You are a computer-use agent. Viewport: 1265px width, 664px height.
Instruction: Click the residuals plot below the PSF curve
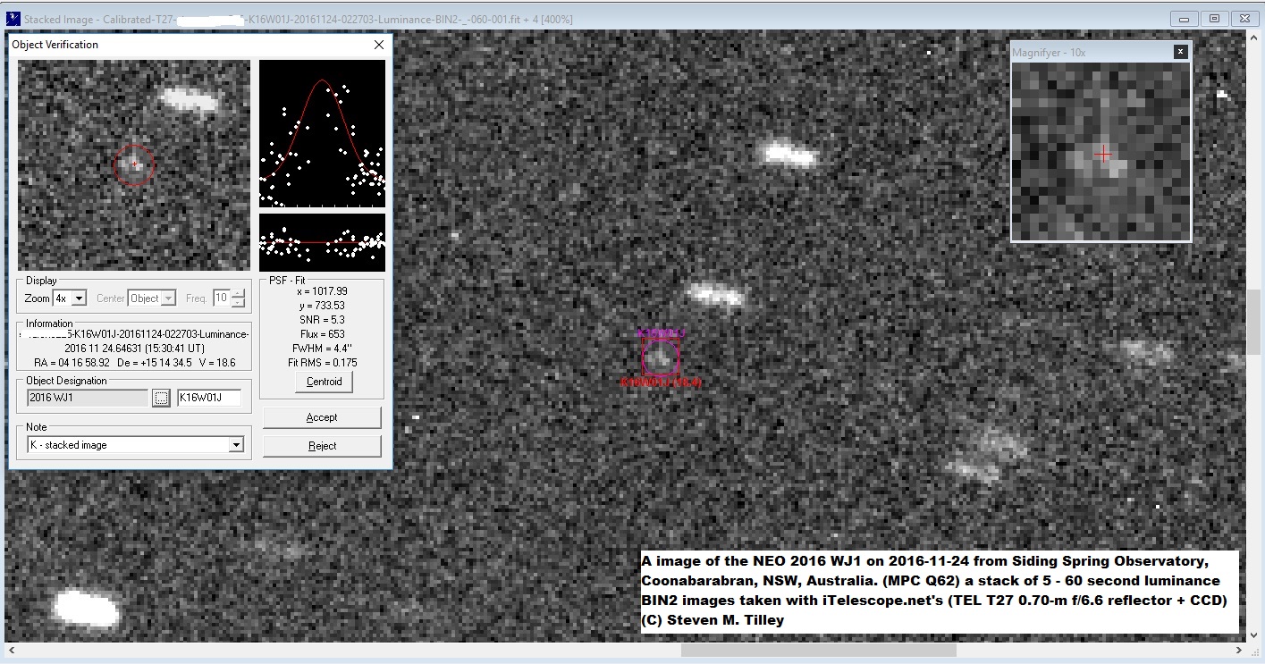tap(321, 241)
